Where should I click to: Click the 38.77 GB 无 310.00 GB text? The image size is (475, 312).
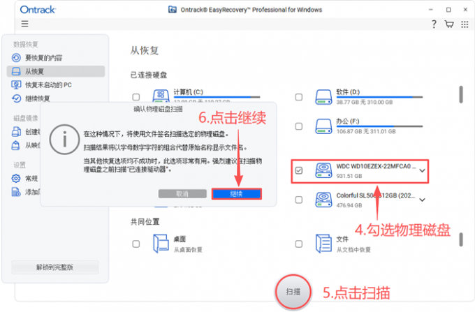365,102
